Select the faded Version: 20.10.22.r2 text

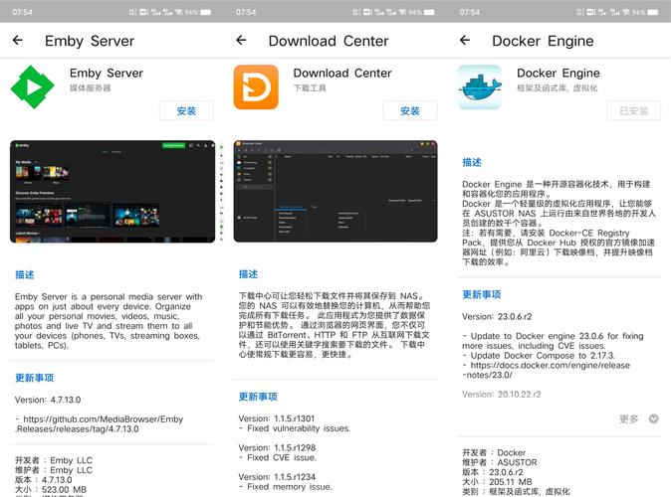pos(501,395)
